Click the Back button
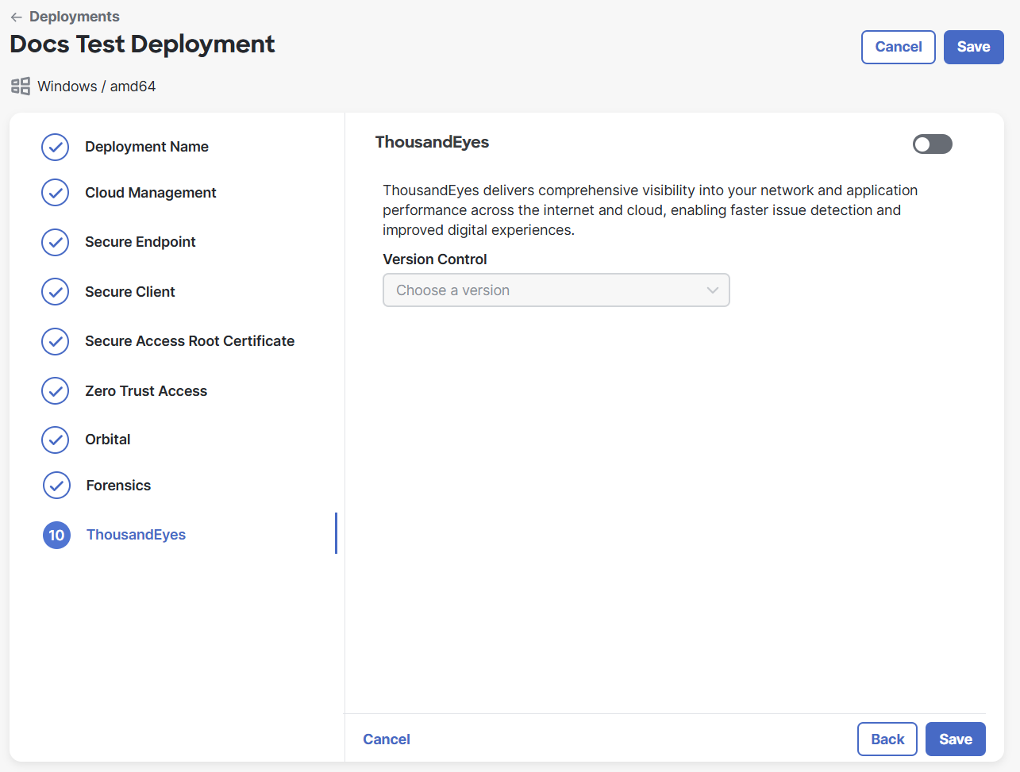1020x772 pixels. [x=887, y=739]
